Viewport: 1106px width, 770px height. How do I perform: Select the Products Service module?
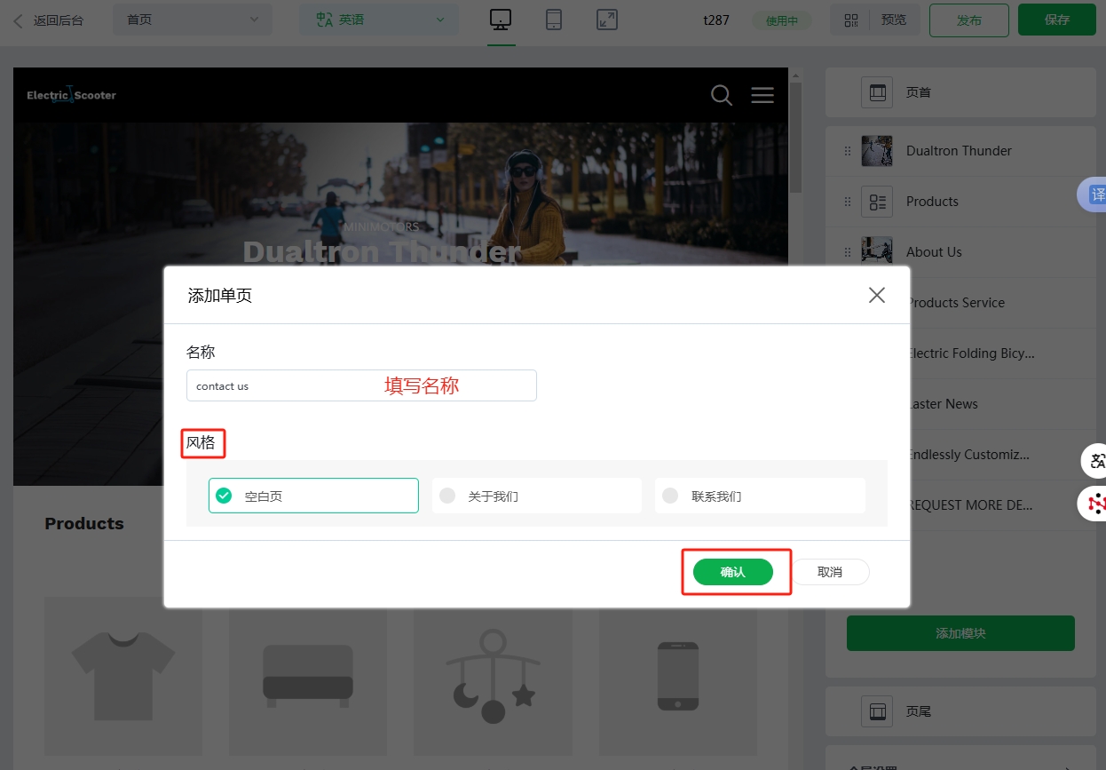(x=1003, y=303)
